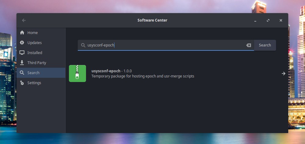Minimize the Software Center window
This screenshot has width=305, height=144.
255,20
